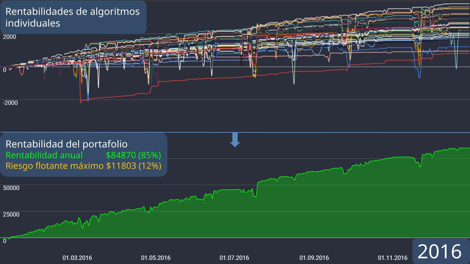
Task: Click the '25000' portfolio axis label
Action: pyautogui.click(x=11, y=214)
